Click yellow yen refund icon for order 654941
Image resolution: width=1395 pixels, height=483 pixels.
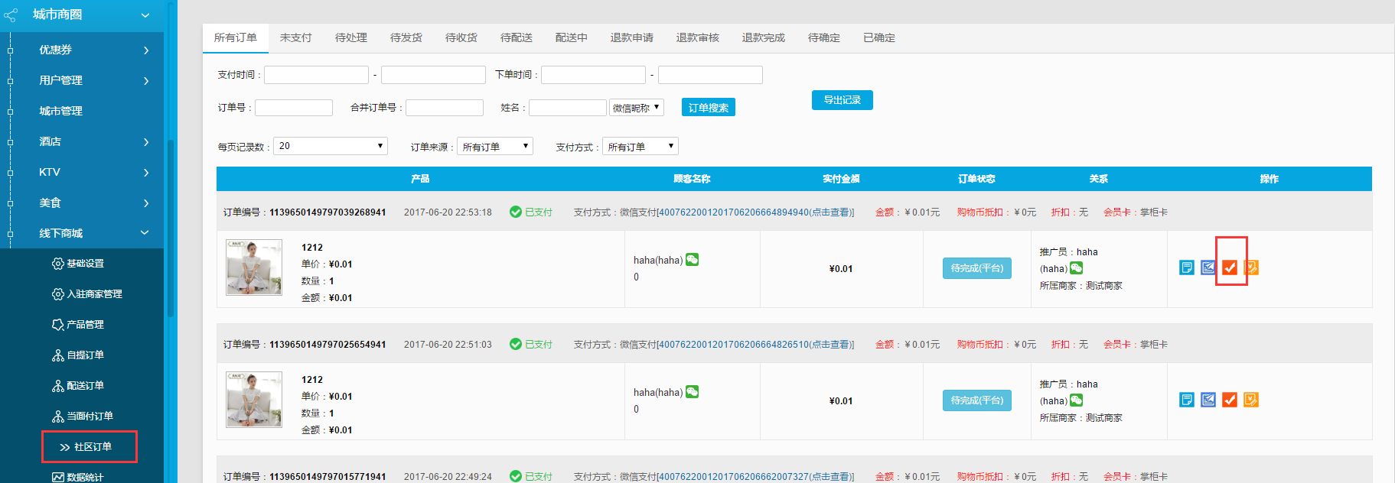(x=1251, y=400)
